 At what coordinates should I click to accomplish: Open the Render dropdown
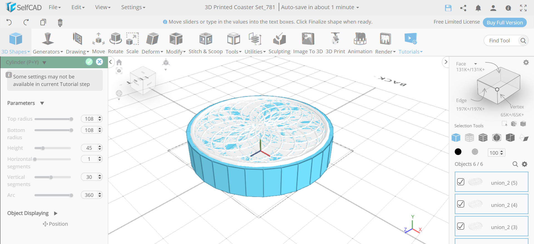tap(385, 43)
